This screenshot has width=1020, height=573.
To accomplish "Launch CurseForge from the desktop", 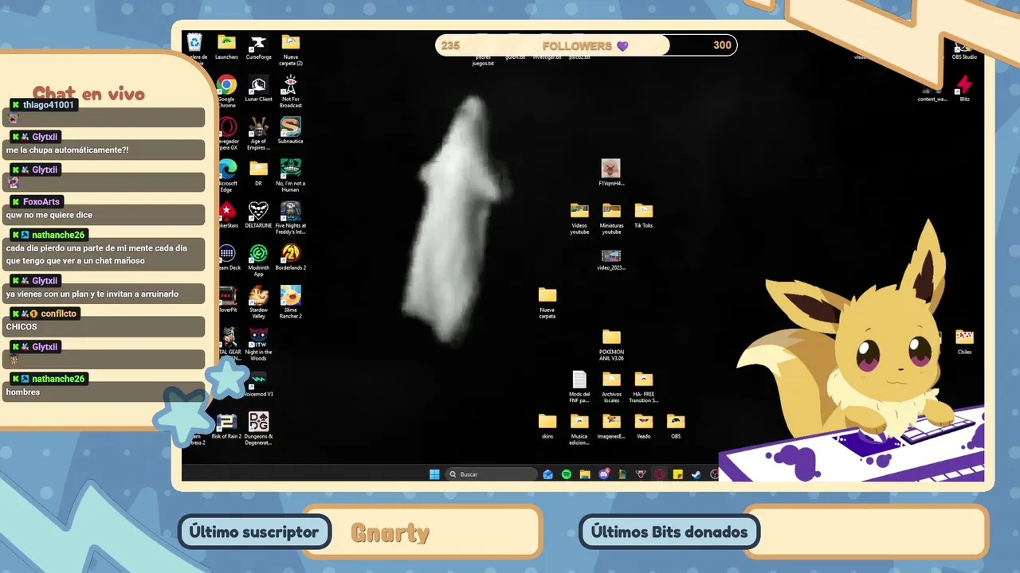I will (x=258, y=47).
